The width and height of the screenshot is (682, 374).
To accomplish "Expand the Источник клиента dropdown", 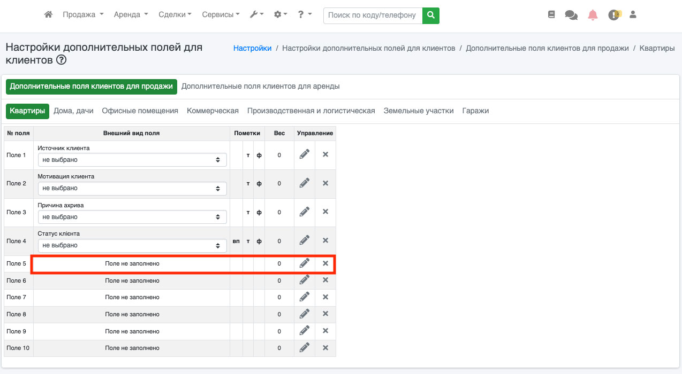I will [x=132, y=160].
